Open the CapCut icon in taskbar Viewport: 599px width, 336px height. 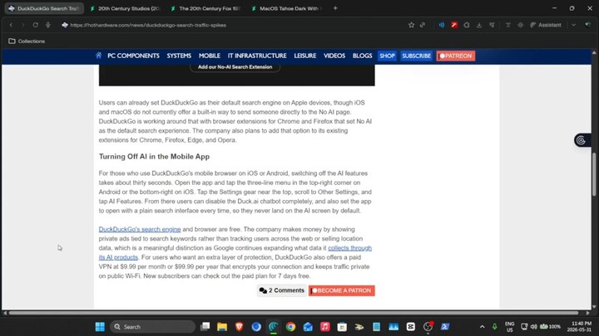[411, 327]
